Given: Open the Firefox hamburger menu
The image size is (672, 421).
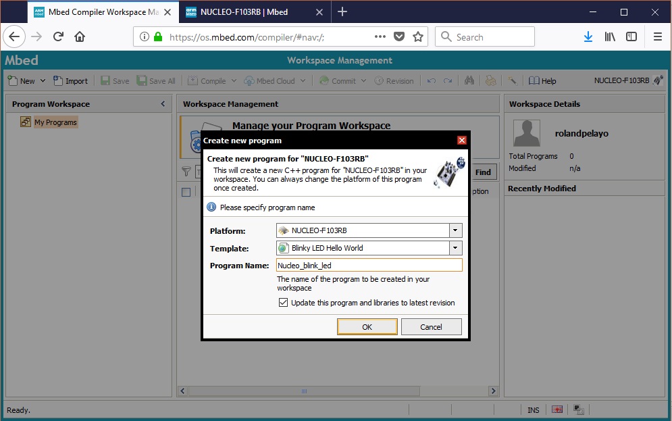Looking at the screenshot, I should [x=657, y=37].
